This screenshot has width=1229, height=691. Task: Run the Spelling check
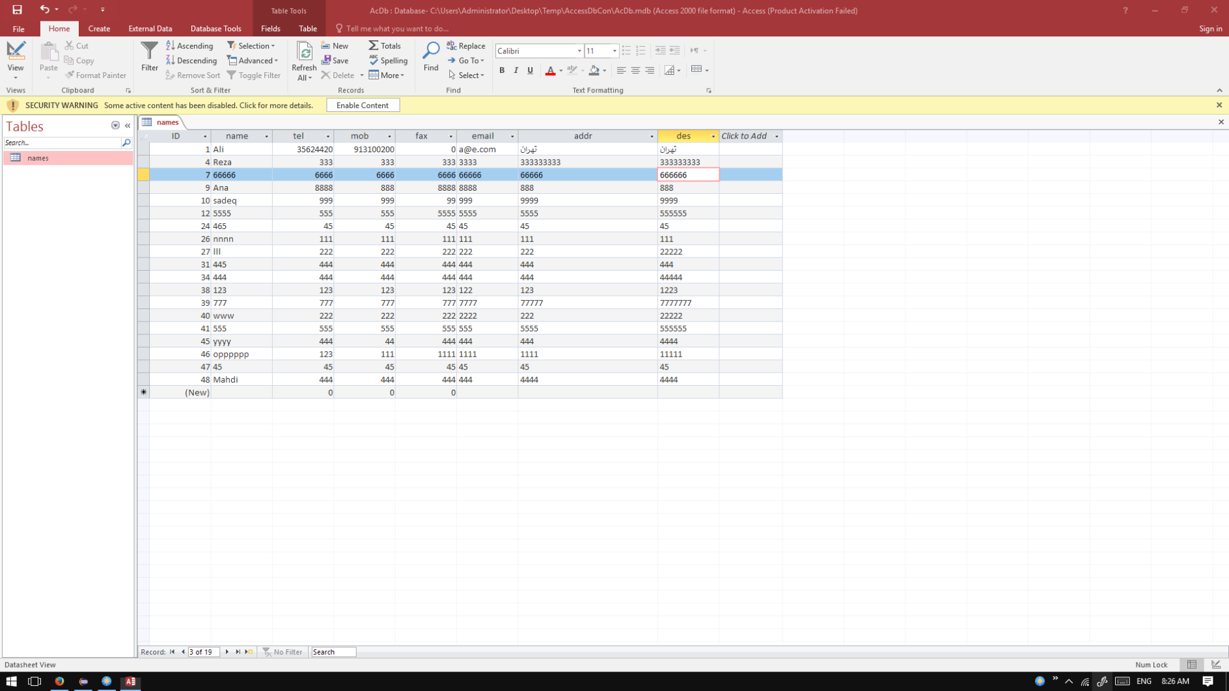(388, 61)
